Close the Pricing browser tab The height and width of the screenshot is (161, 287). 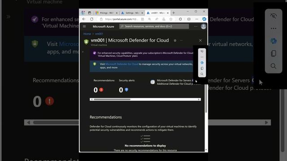coord(117,13)
